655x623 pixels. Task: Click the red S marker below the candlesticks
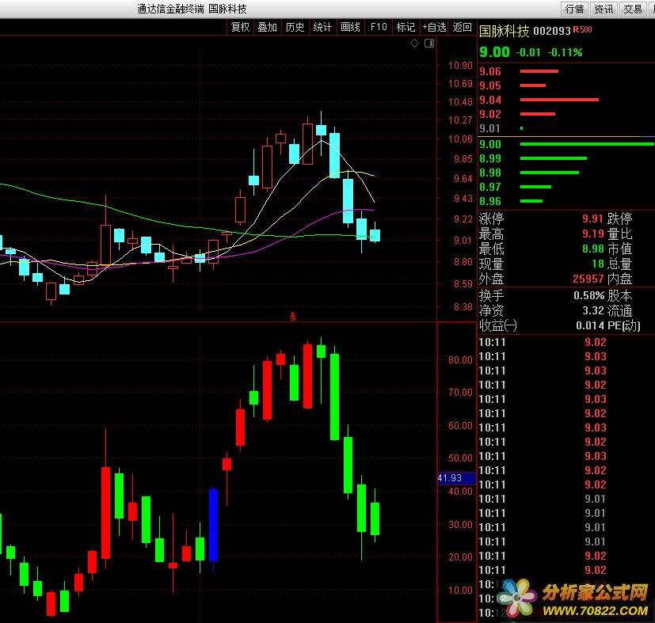(293, 317)
